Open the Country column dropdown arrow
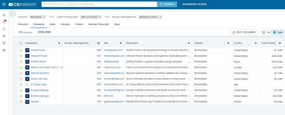Screen dimensions: 285x115 [256, 43]
